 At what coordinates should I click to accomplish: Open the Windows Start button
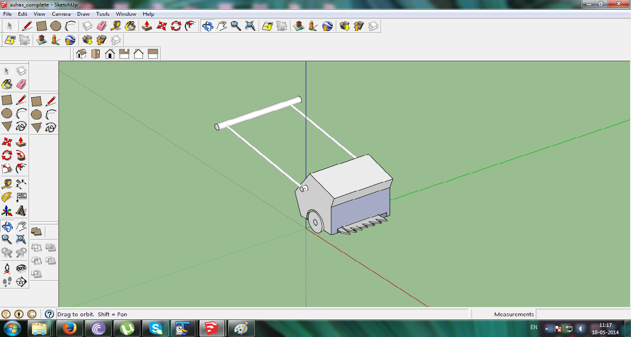pos(12,328)
